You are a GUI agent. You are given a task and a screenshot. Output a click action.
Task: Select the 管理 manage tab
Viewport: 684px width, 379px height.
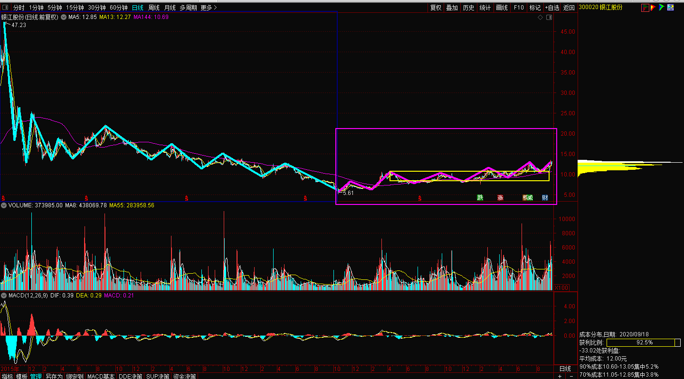pyautogui.click(x=36, y=376)
